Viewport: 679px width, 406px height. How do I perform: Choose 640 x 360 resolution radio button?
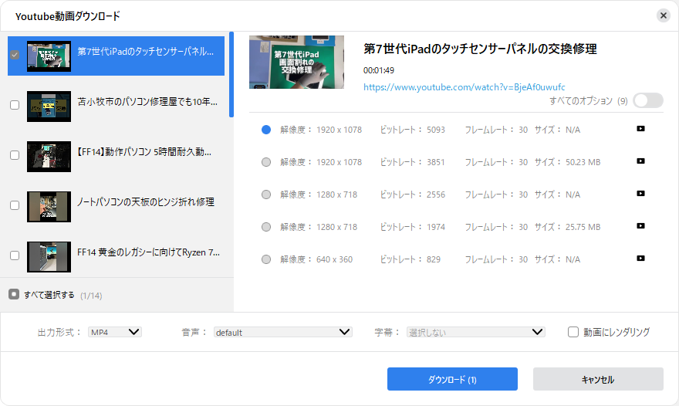[266, 259]
